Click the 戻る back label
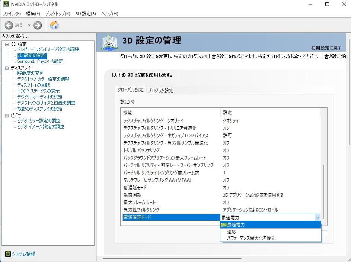The image size is (351, 262). pyautogui.click(x=19, y=25)
